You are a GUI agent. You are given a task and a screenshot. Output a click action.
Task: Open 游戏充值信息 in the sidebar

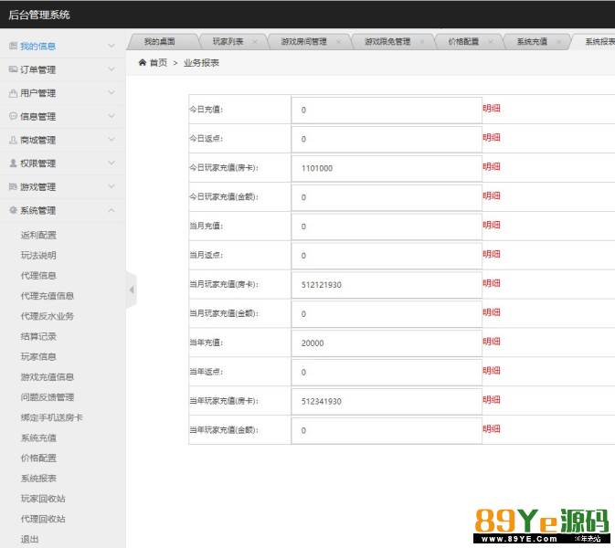click(x=48, y=377)
